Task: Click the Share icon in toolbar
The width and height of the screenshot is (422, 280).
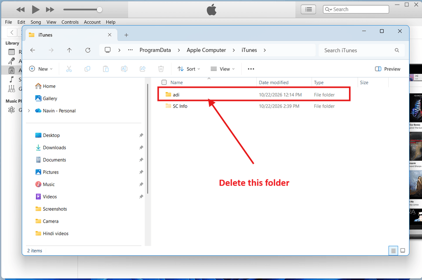Action: pyautogui.click(x=143, y=69)
